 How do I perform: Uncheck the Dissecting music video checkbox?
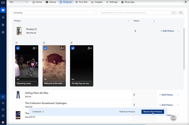point(18,48)
